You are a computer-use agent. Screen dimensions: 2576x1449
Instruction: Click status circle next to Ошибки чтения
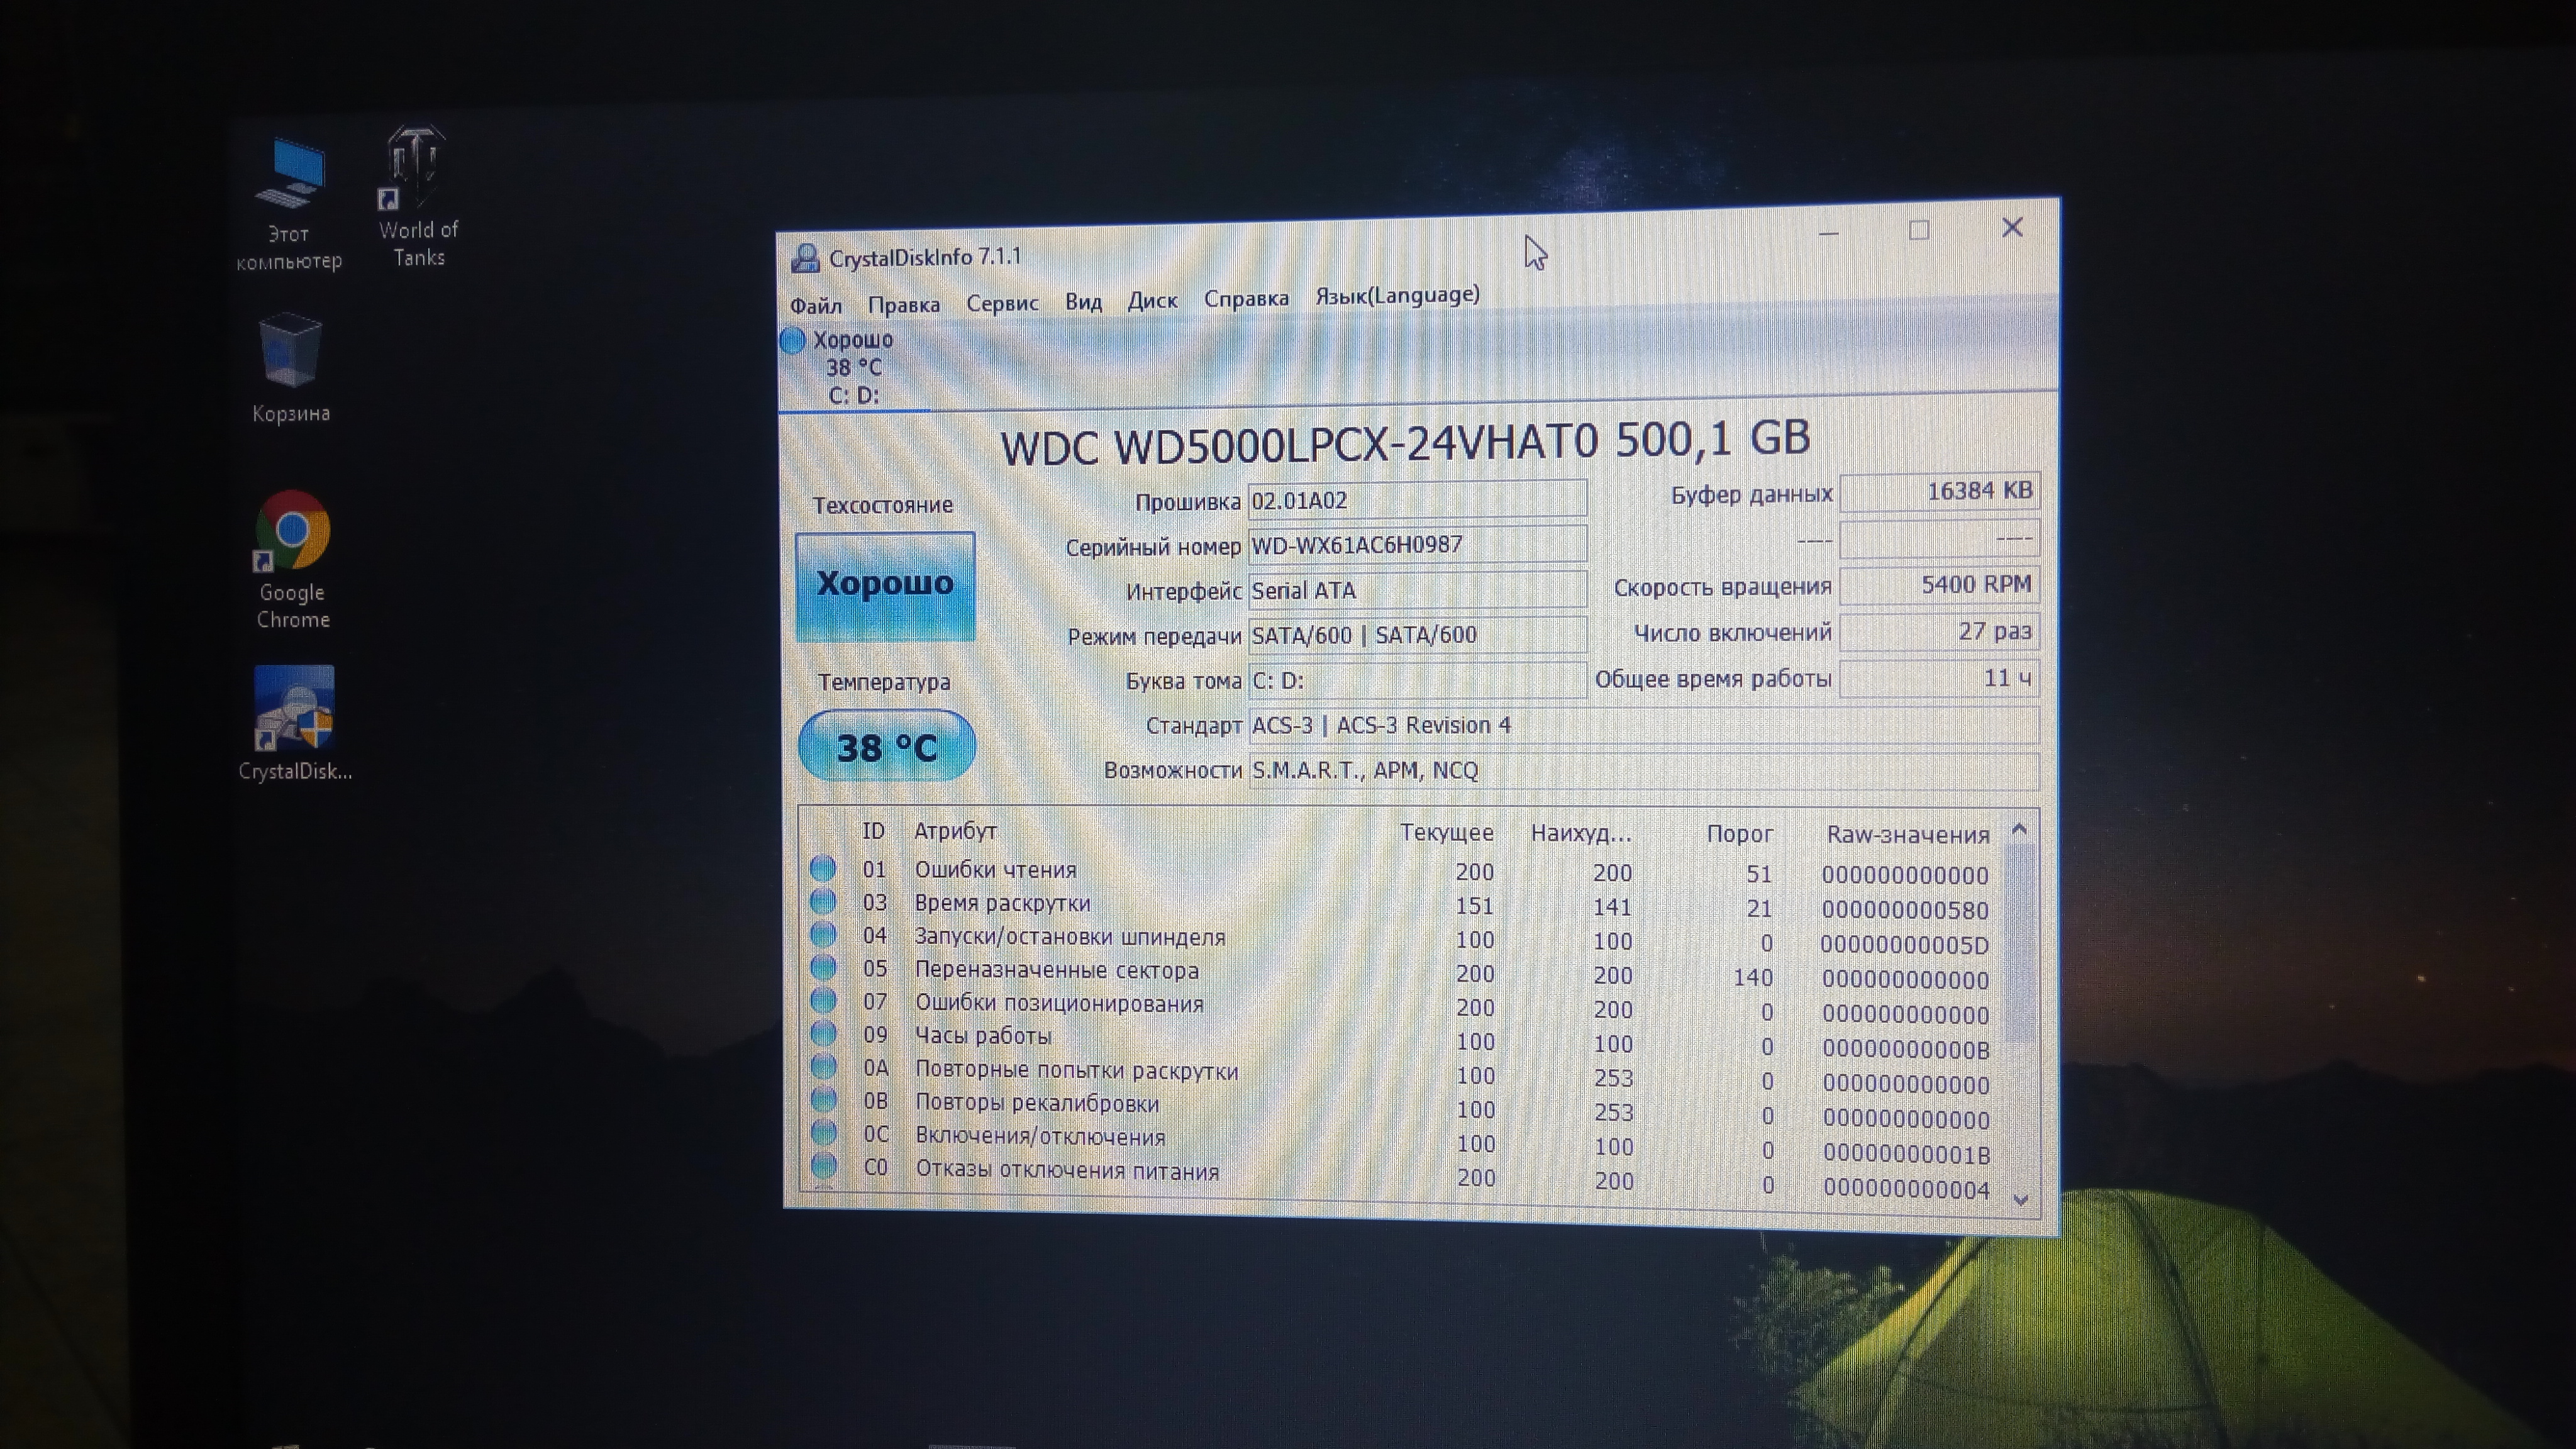tap(823, 868)
